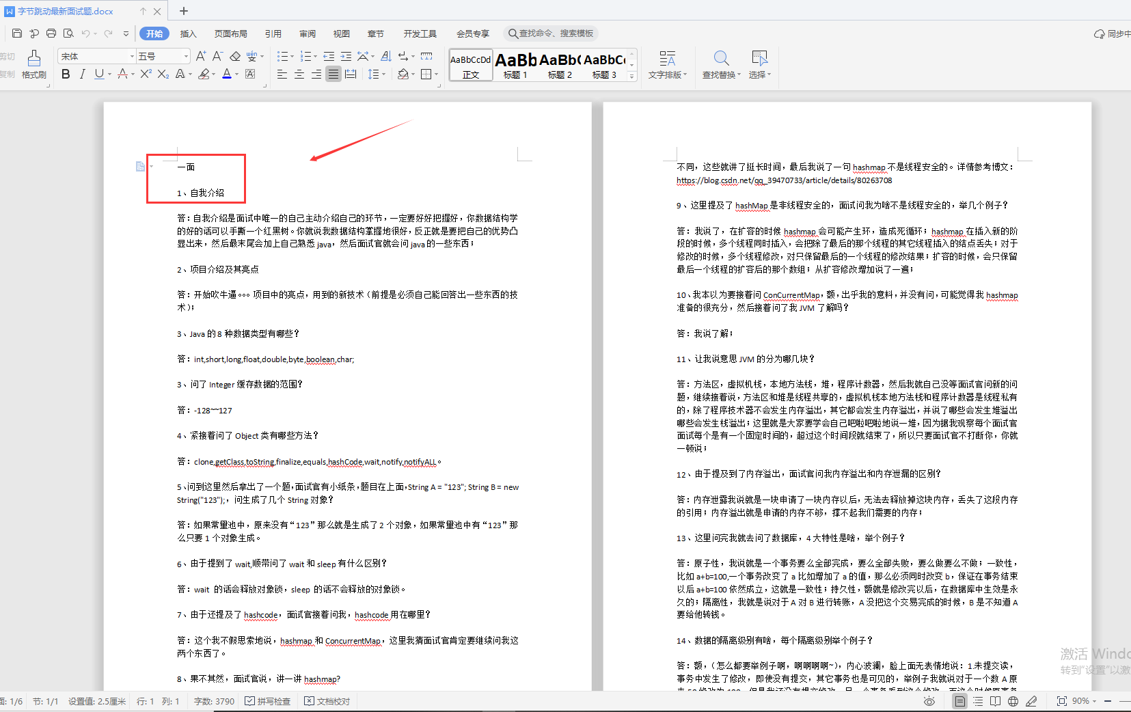Open highlight color dropdown arrow
Screen dimensions: 1131x712
pyautogui.click(x=213, y=74)
